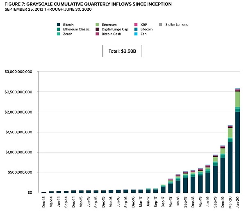Click the figure title 'Grayscale Cumulative Quarterly Inflows'
This screenshot has height=211, width=246.
(99, 4)
